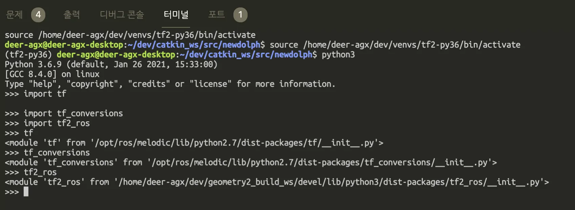This screenshot has width=575, height=210.
Task: Switch to the 출력 output tab
Action: coord(72,15)
